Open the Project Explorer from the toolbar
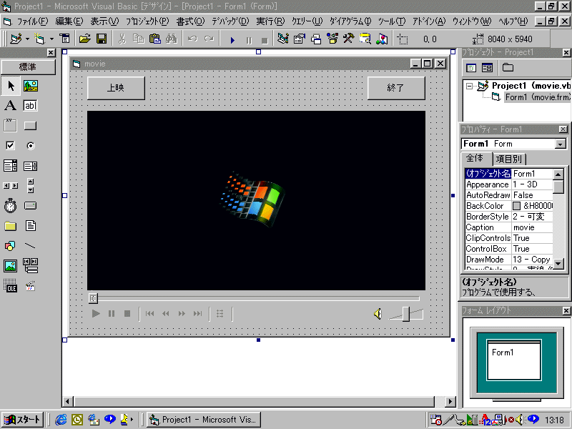Image resolution: width=572 pixels, height=429 pixels. coord(282,39)
